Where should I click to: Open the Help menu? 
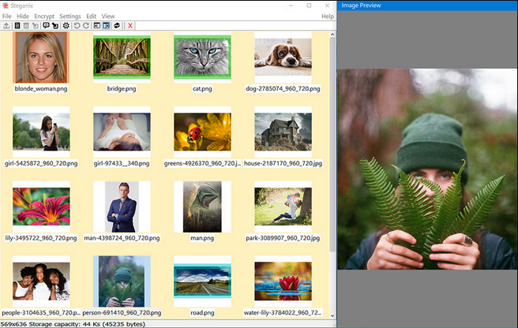point(328,17)
